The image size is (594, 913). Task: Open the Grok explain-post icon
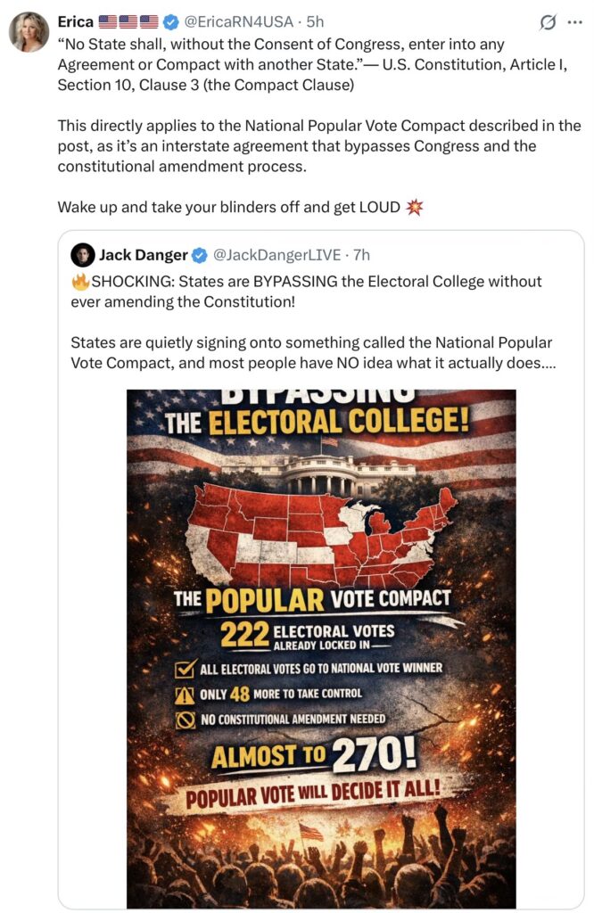point(548,21)
